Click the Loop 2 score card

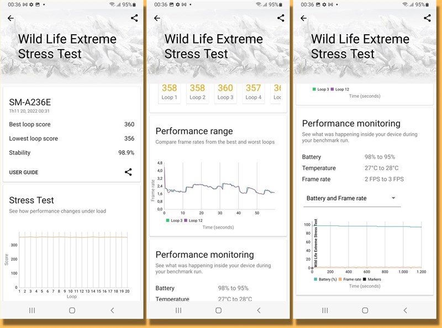coord(197,93)
